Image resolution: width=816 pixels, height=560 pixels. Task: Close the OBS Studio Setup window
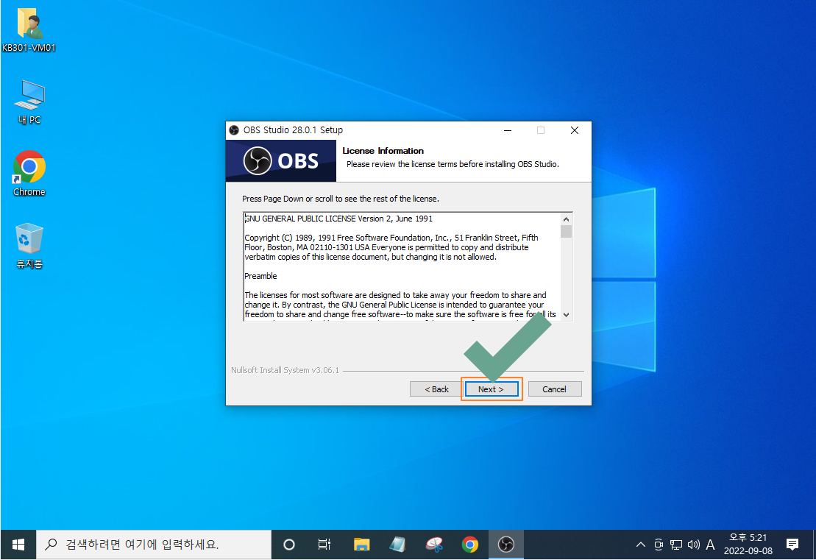[575, 130]
